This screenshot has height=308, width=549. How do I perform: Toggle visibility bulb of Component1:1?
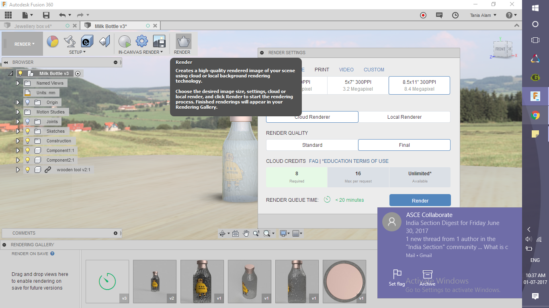(28, 150)
